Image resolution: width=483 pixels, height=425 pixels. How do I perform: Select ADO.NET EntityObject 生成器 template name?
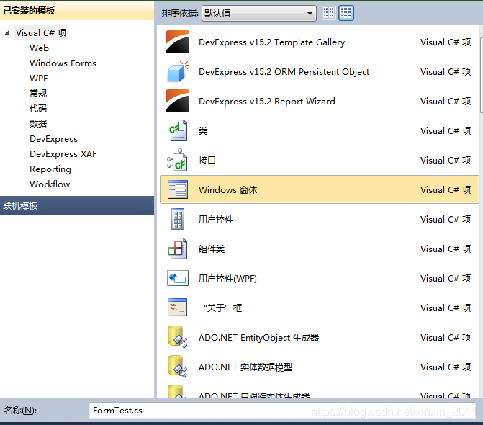(258, 338)
